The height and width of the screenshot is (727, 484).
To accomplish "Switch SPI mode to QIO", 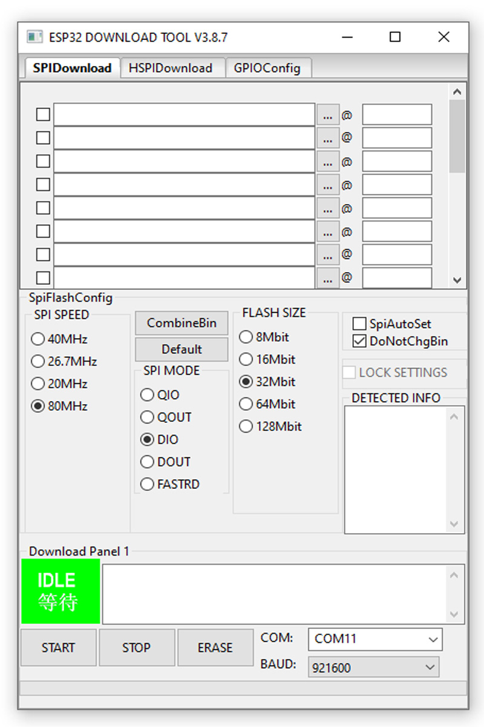I will click(x=147, y=394).
